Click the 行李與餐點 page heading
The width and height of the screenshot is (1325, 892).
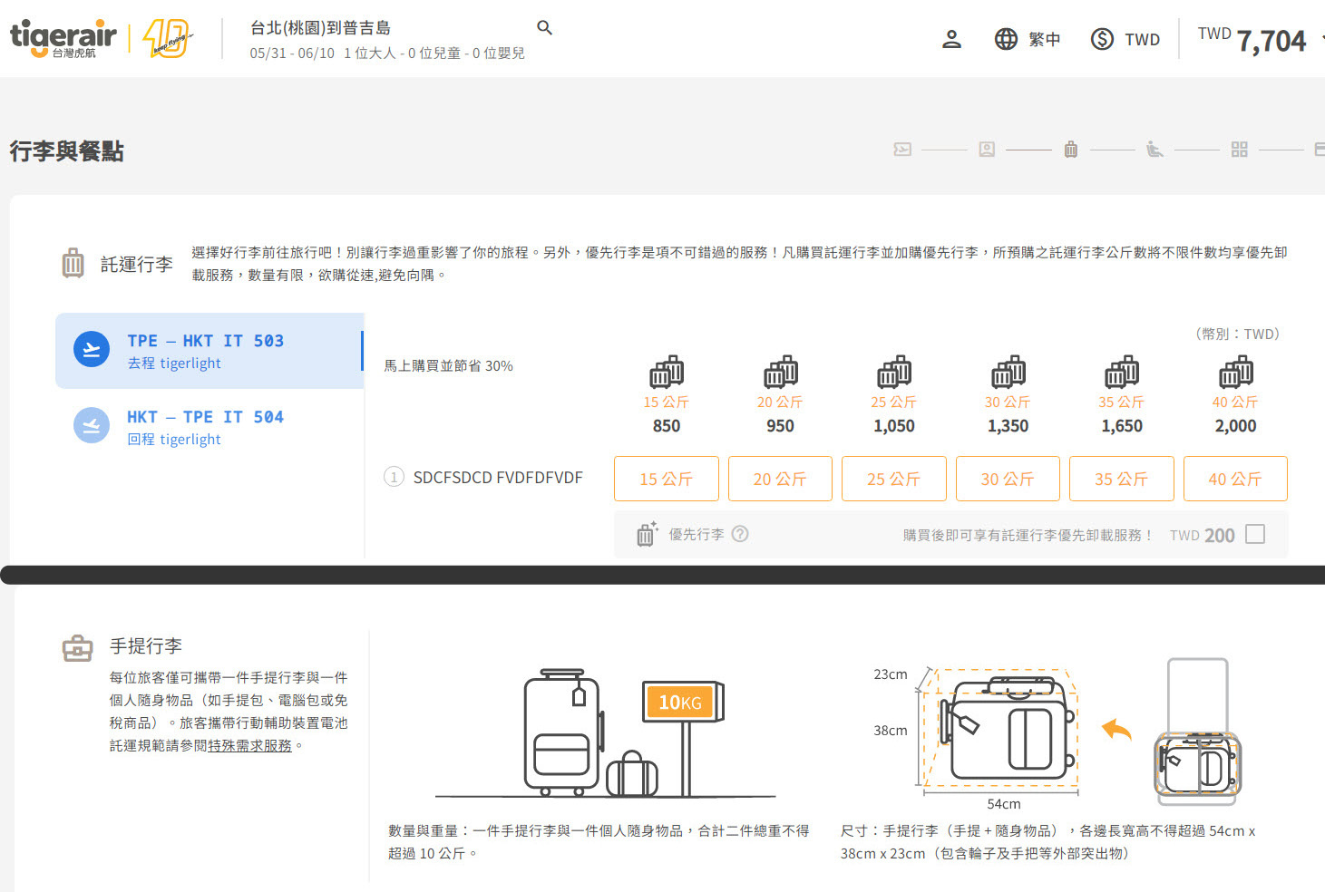[x=66, y=150]
